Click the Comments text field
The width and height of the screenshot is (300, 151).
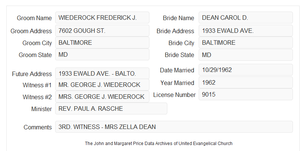tap(174, 127)
